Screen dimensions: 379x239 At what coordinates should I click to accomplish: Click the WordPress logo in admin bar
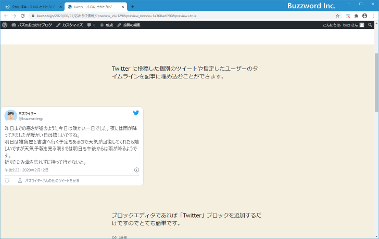pos(5,25)
